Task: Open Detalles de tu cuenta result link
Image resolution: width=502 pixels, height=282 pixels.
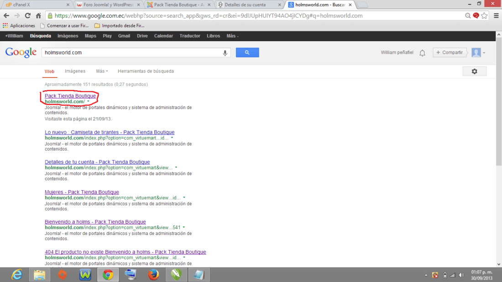Action: point(97,162)
